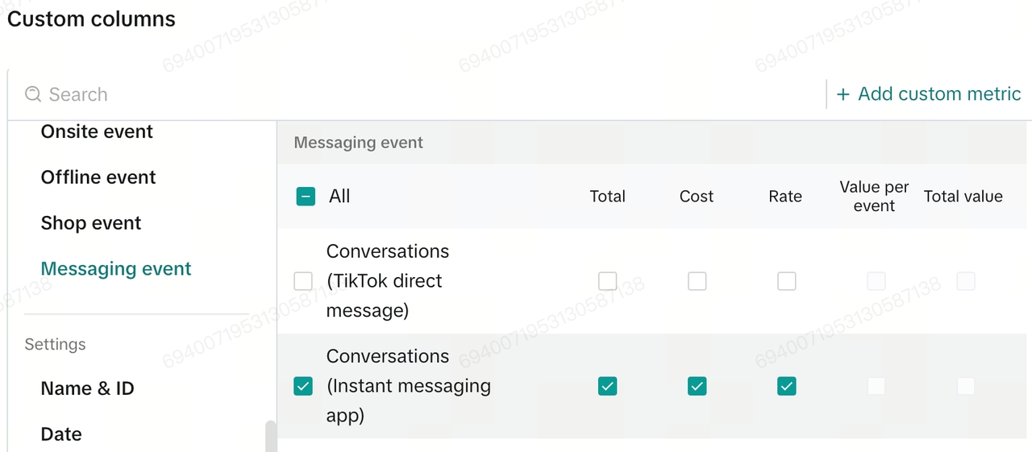Screen dimensions: 1032x452
Task: Uncheck Conversations (Instant messaging app) row checkbox
Action: click(303, 387)
